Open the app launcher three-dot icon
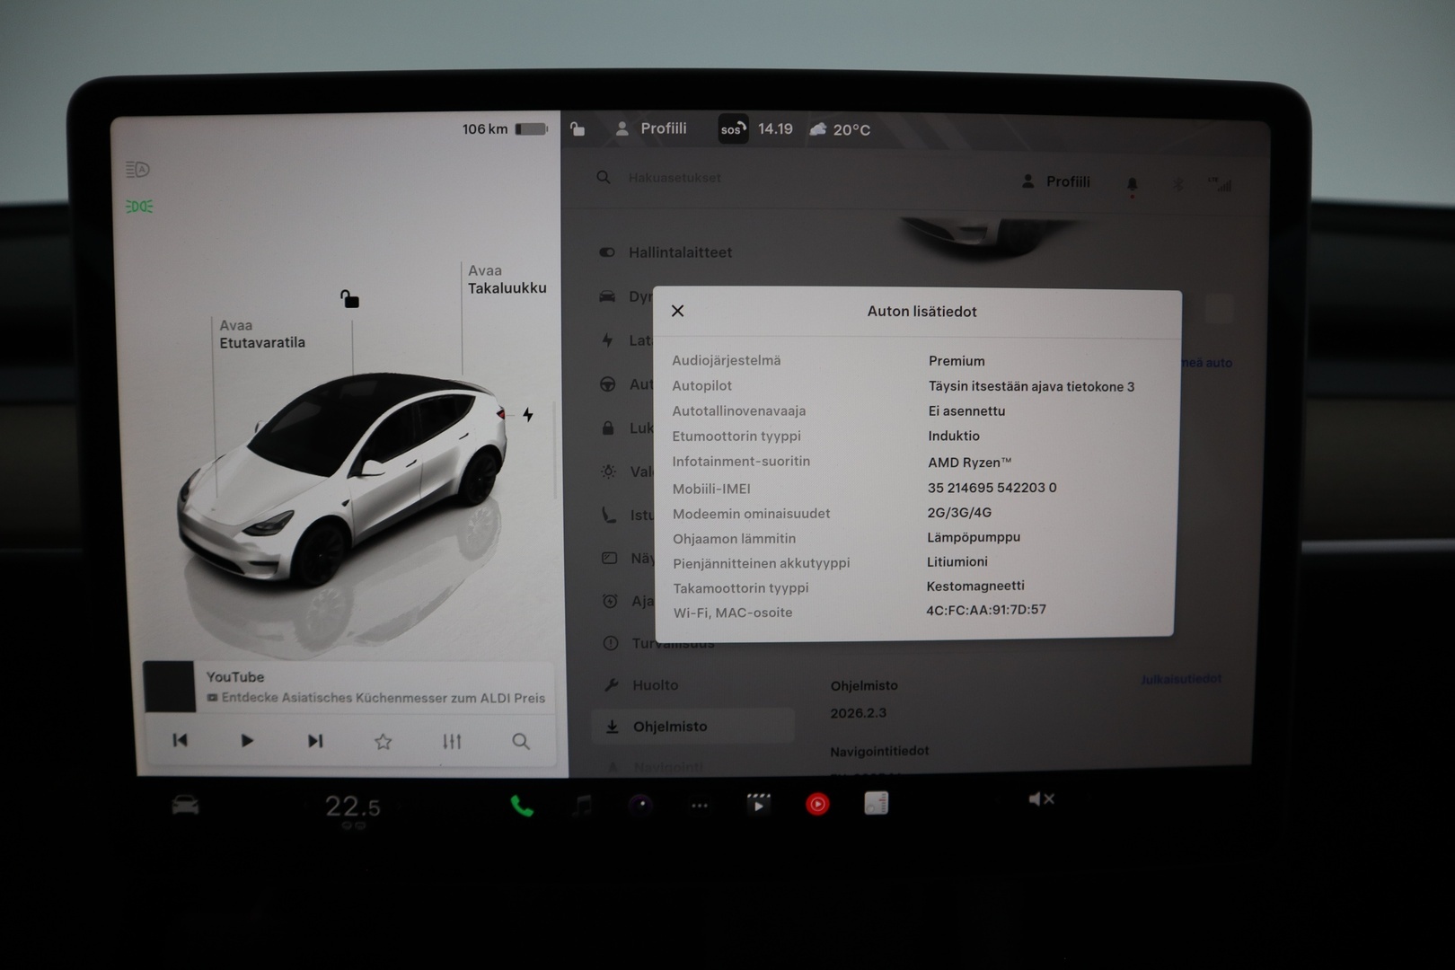Viewport: 1455px width, 970px height. click(700, 806)
